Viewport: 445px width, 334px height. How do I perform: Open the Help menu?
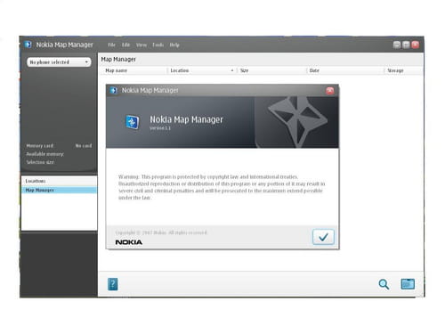174,45
